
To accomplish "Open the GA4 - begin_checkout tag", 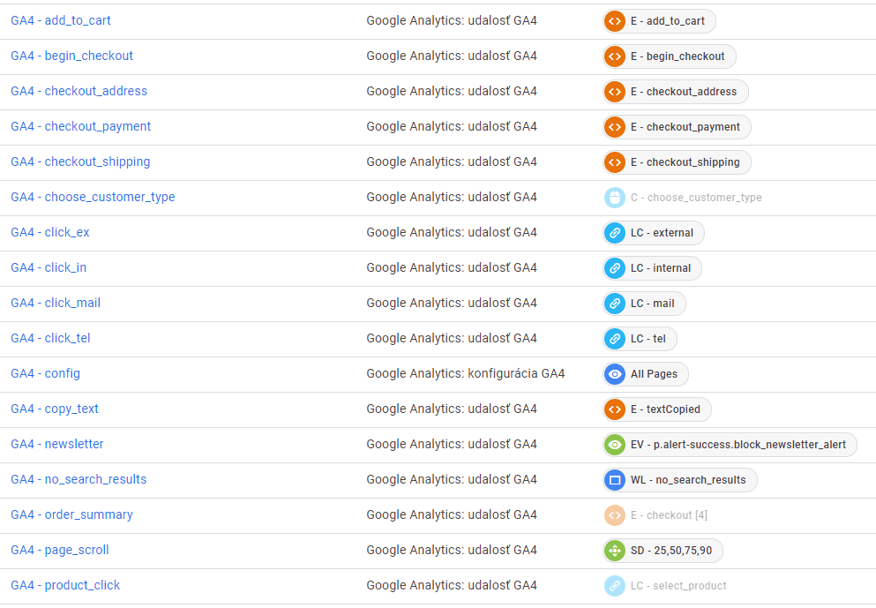I will pyautogui.click(x=72, y=56).
